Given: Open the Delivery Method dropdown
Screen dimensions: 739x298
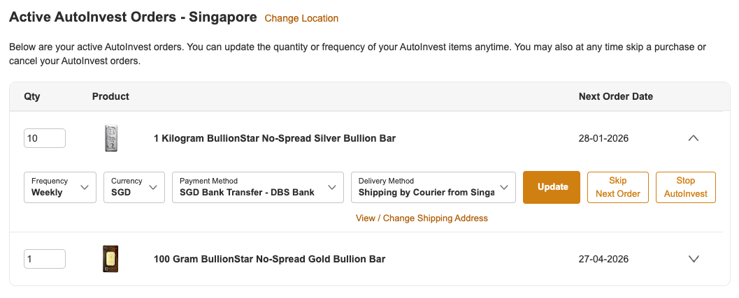Looking at the screenshot, I should click(433, 187).
